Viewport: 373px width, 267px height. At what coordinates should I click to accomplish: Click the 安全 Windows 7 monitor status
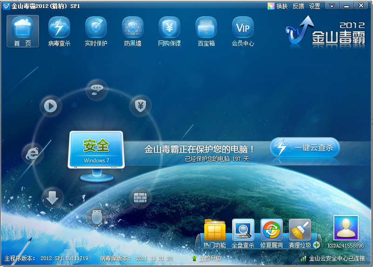(x=96, y=156)
